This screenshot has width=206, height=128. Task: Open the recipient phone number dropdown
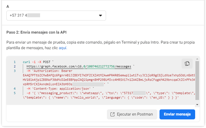coord(56,16)
